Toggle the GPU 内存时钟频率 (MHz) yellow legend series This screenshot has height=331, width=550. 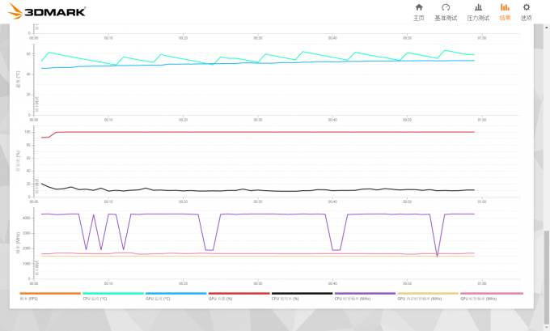point(428,295)
